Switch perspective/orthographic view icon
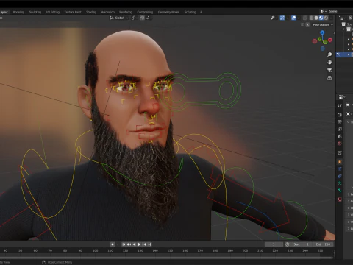 pyautogui.click(x=329, y=78)
